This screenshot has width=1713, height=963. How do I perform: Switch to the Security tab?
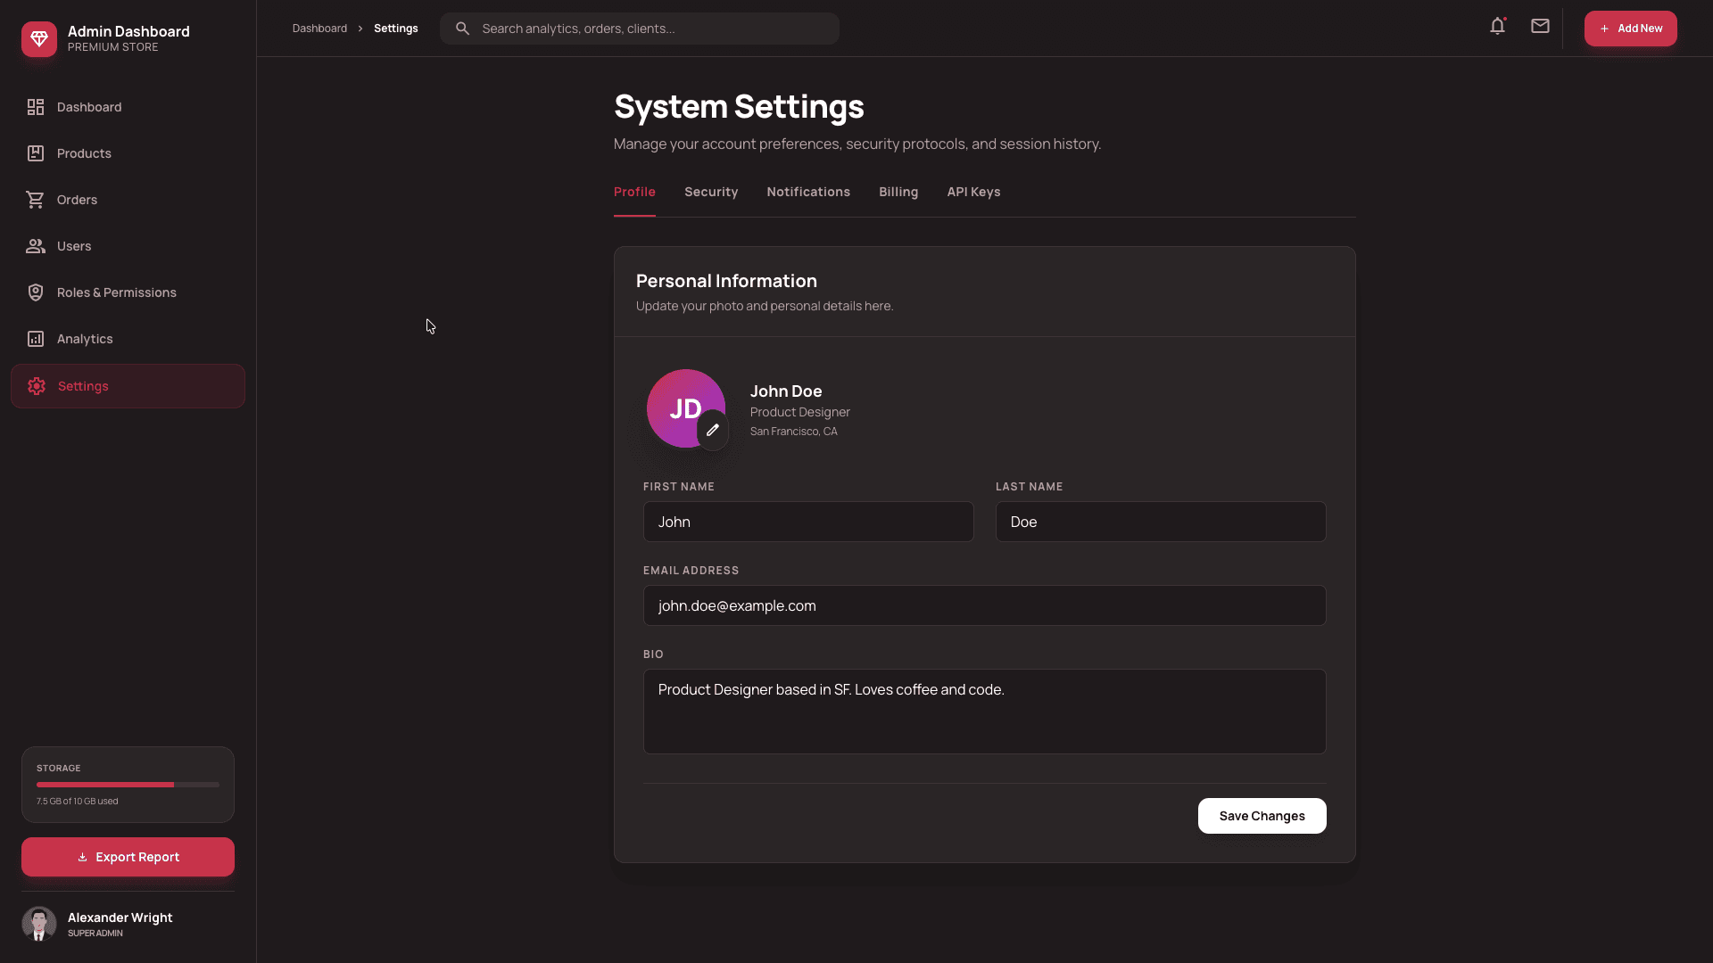(x=711, y=192)
